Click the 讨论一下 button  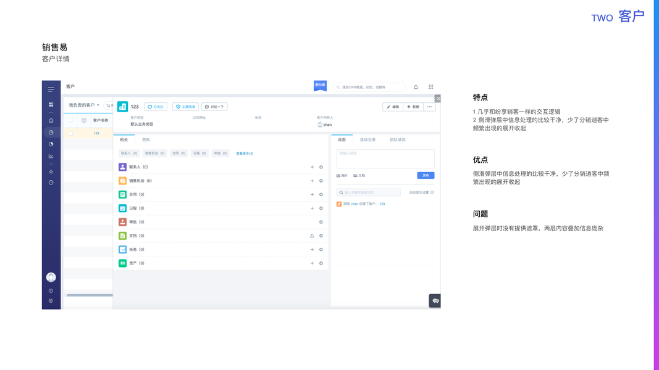pos(214,107)
